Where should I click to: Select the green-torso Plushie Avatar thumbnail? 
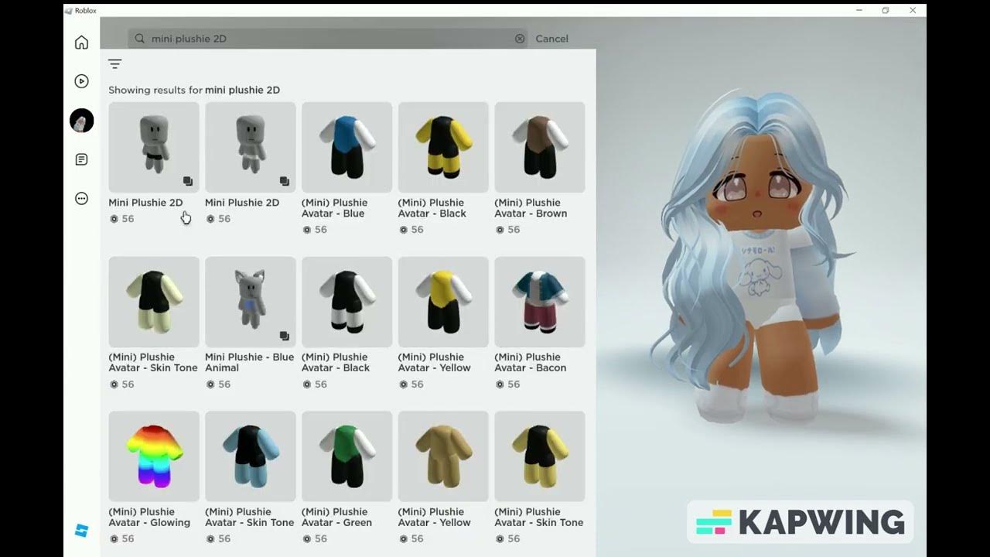pyautogui.click(x=346, y=456)
